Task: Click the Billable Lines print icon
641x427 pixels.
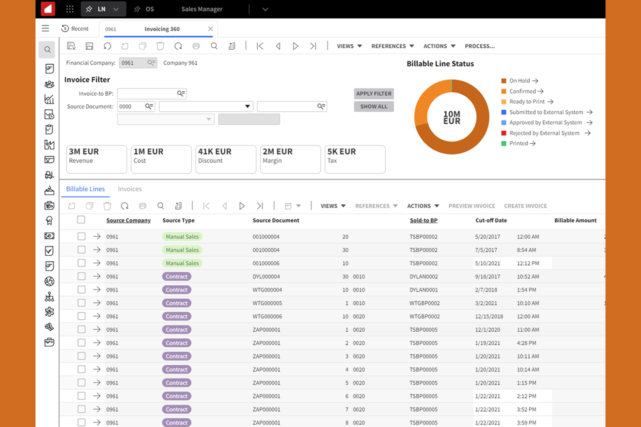Action: pyautogui.click(x=142, y=206)
